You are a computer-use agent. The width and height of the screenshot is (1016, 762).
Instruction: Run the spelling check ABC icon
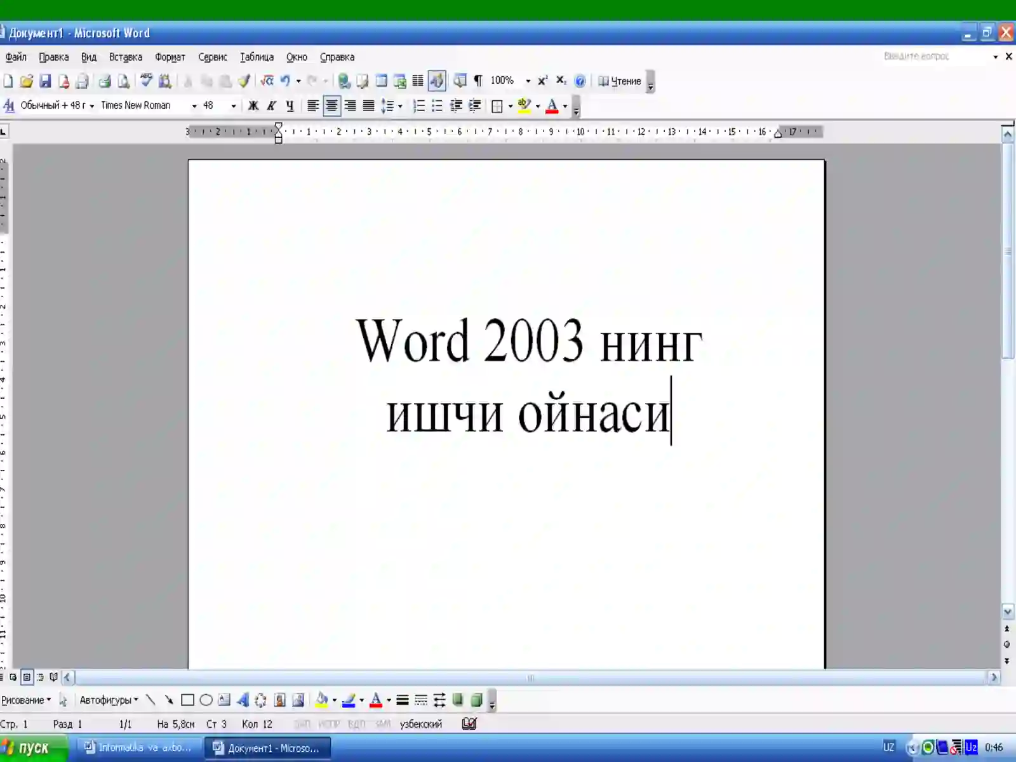(147, 81)
